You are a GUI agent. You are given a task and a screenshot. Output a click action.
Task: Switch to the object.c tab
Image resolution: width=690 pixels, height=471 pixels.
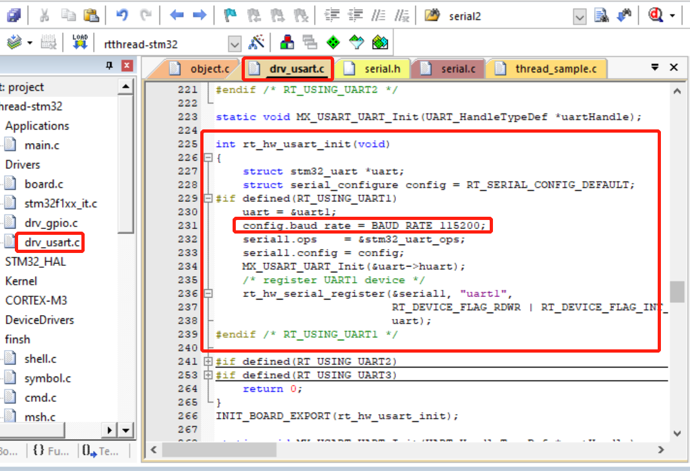point(199,69)
